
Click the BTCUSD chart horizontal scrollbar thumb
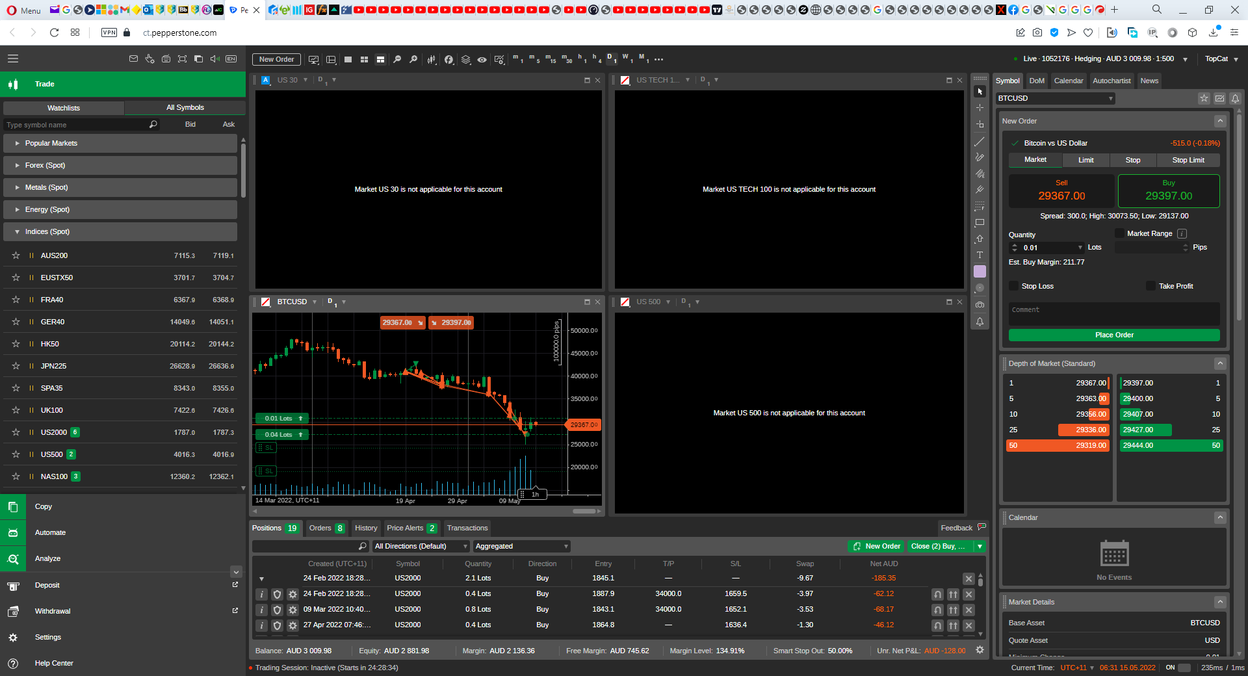584,512
